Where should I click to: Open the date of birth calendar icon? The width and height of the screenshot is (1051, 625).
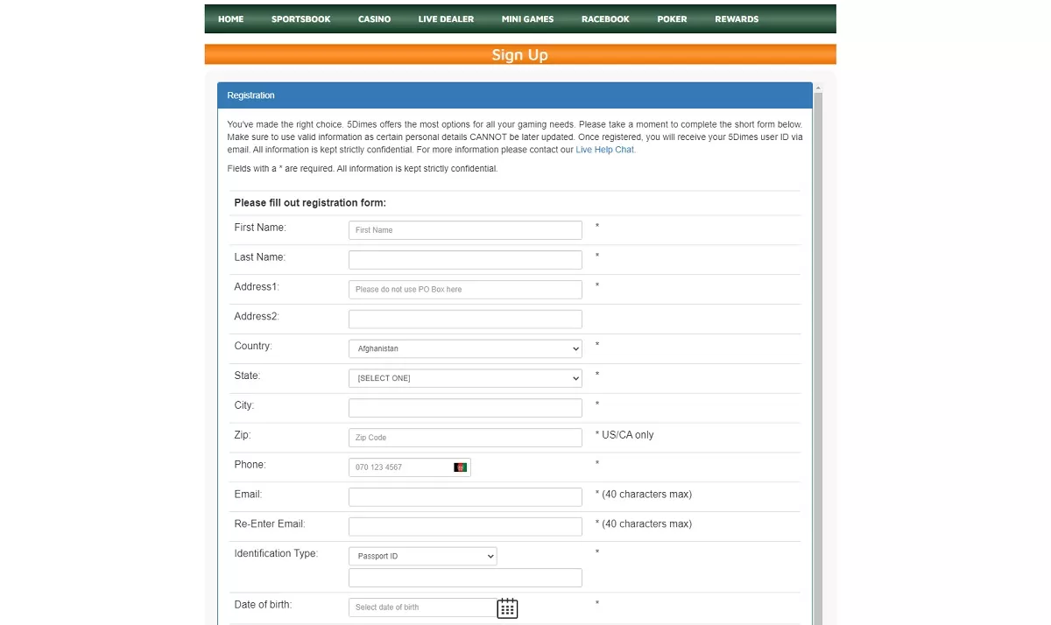point(507,608)
